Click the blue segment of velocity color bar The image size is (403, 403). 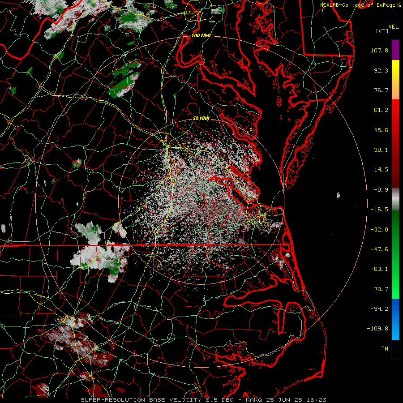click(395, 319)
